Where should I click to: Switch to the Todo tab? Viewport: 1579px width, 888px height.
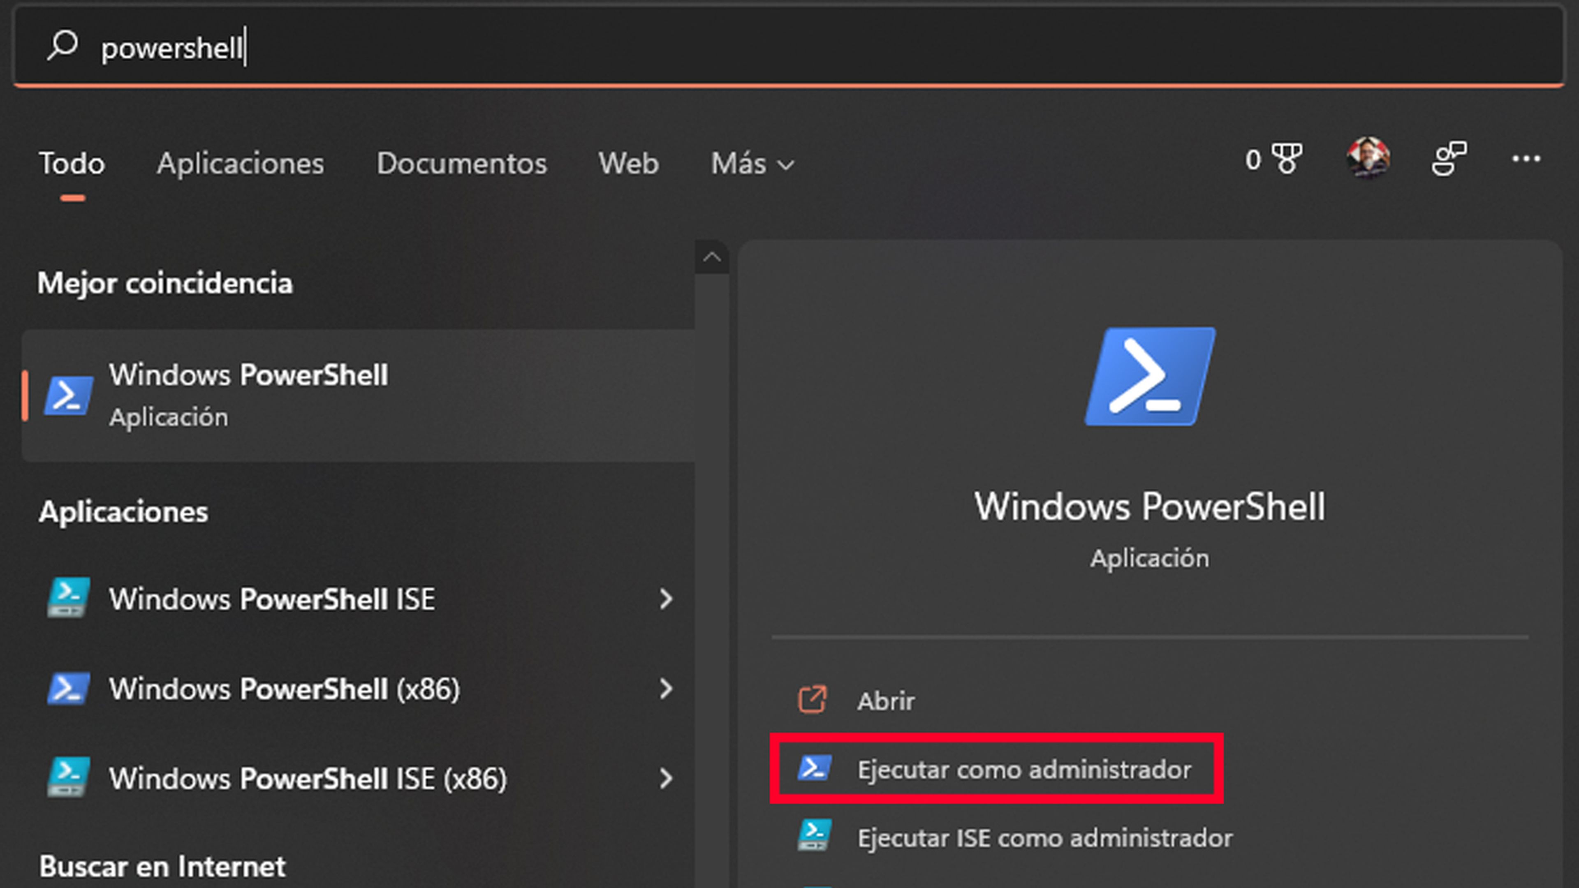click(x=72, y=164)
